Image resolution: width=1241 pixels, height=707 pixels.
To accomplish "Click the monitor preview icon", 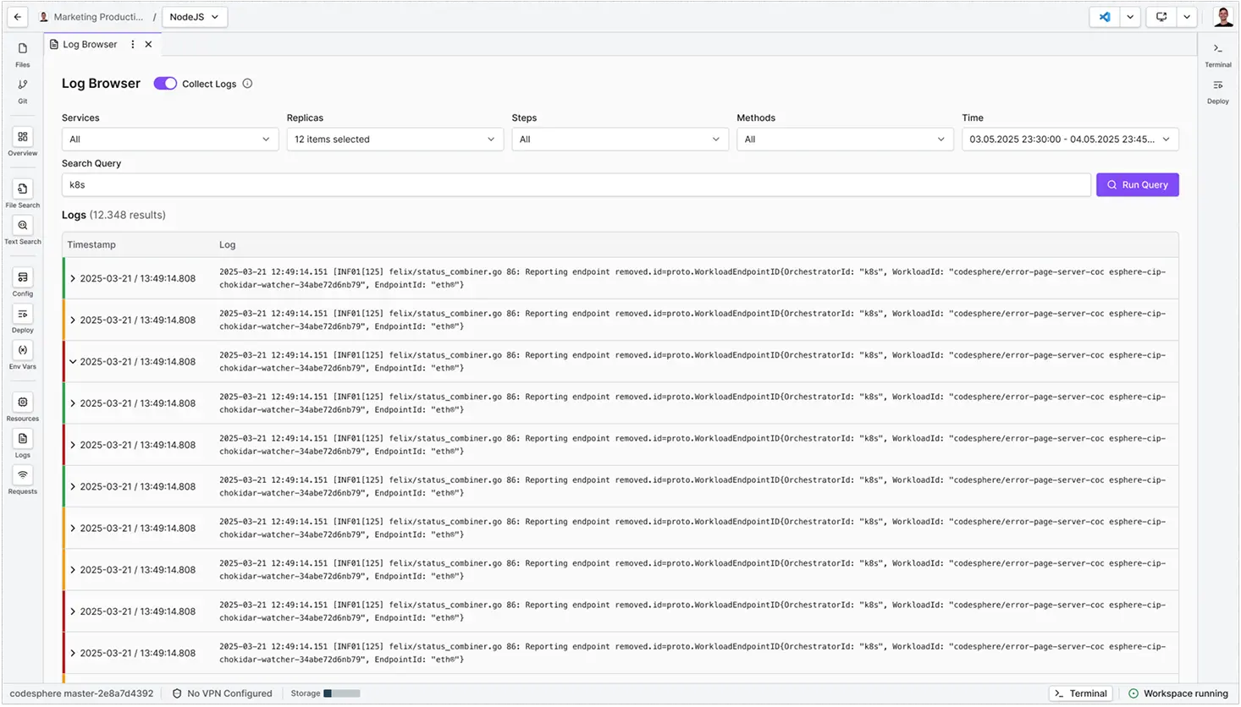I will 1161,17.
